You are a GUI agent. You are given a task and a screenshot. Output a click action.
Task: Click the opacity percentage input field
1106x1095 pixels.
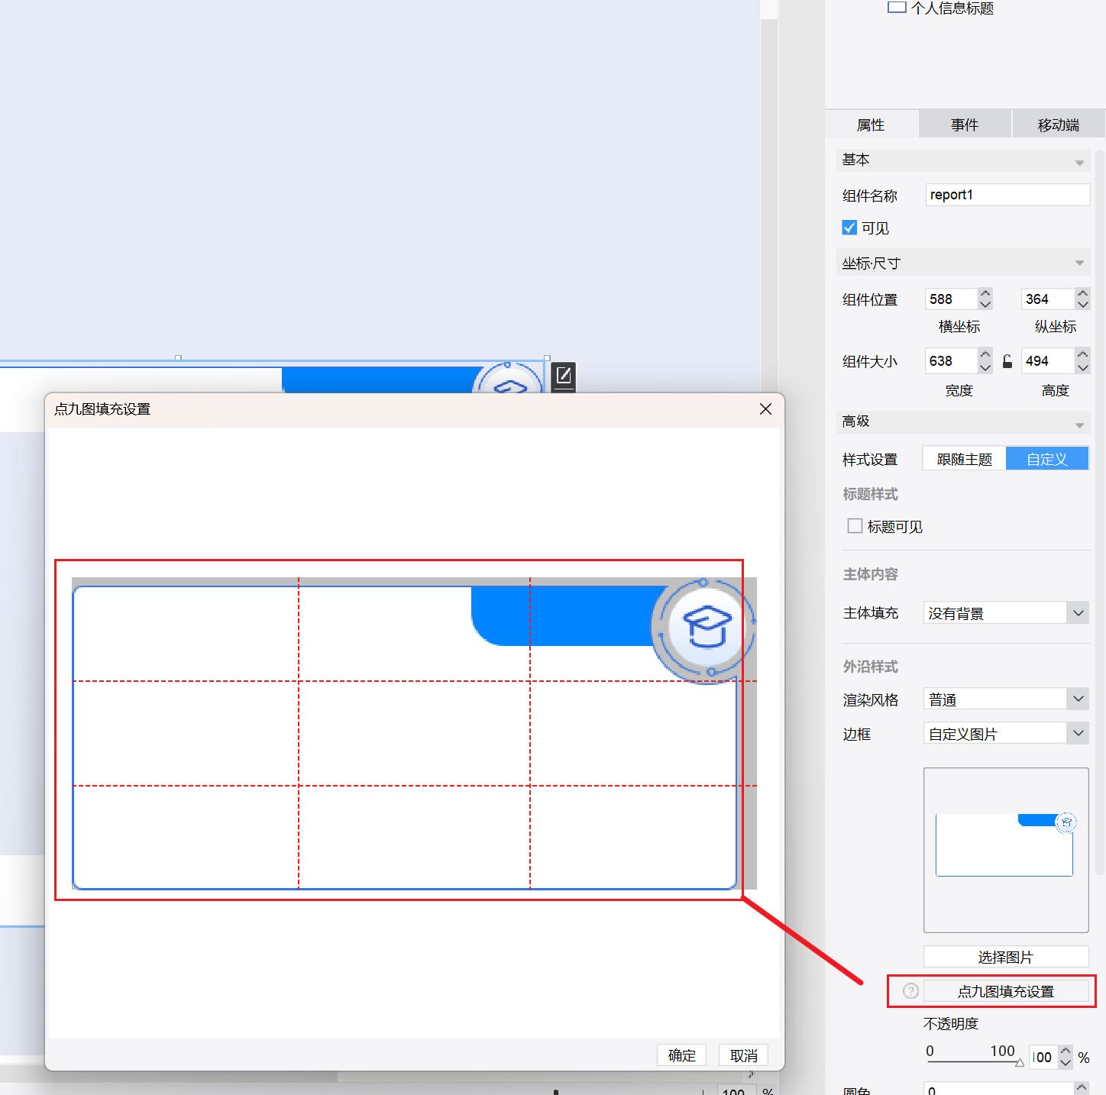coord(1043,1057)
